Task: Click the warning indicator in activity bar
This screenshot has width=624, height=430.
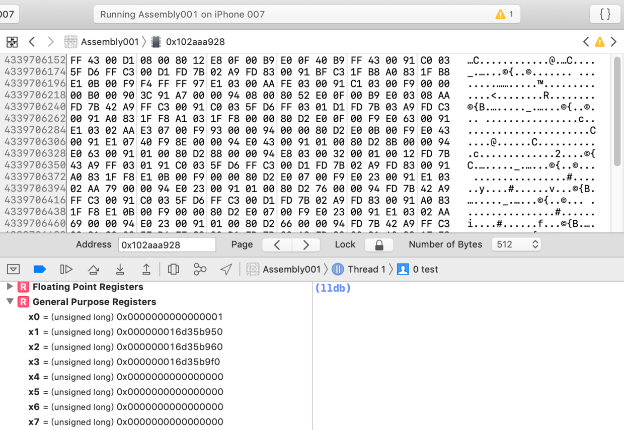Action: click(504, 14)
